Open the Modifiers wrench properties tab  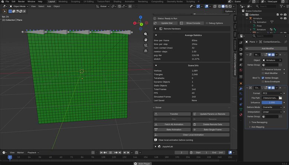(x=241, y=89)
